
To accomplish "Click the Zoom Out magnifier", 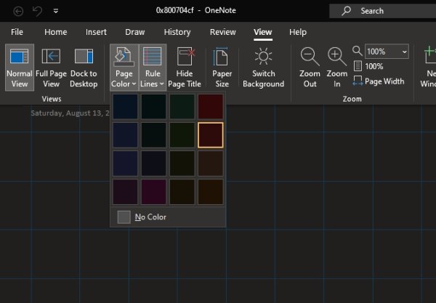I will [x=310, y=57].
